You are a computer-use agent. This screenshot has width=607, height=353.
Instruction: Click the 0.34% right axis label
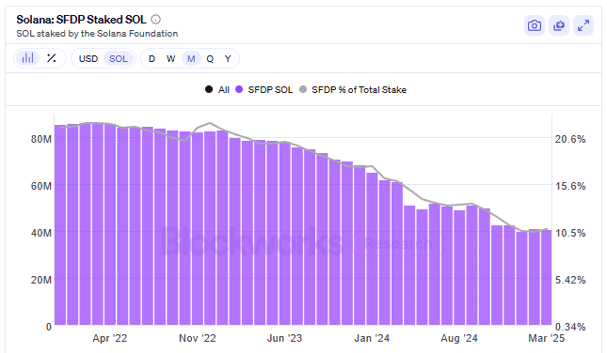[570, 327]
